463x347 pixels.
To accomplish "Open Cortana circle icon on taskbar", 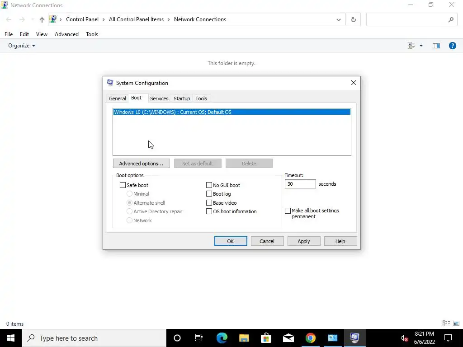I will tap(177, 338).
